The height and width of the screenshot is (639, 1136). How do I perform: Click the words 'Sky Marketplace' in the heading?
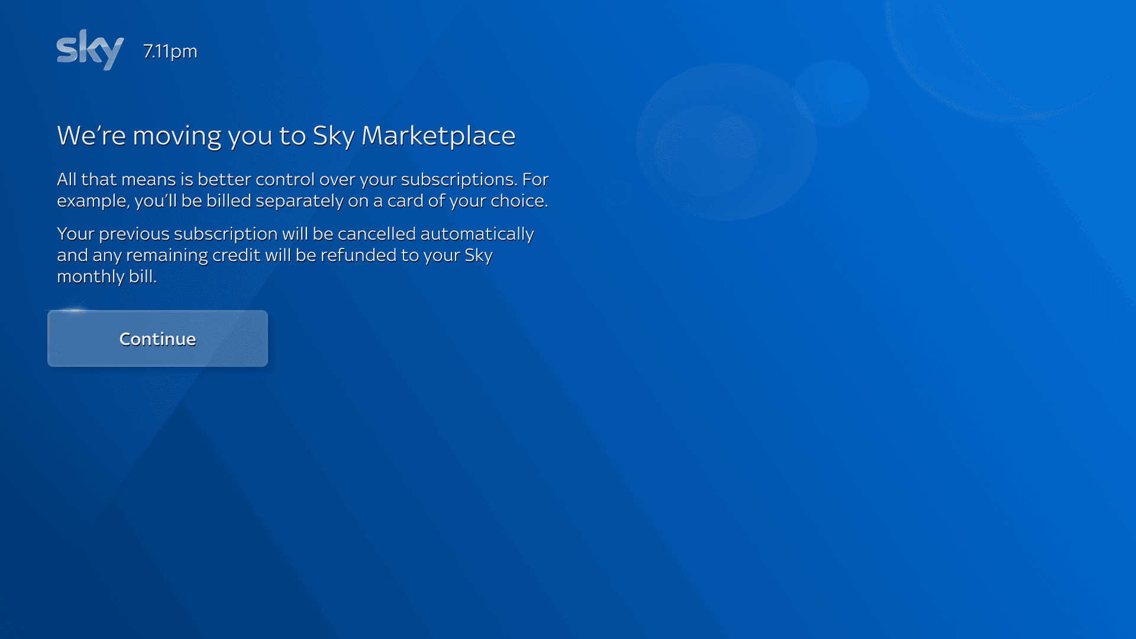(x=414, y=135)
